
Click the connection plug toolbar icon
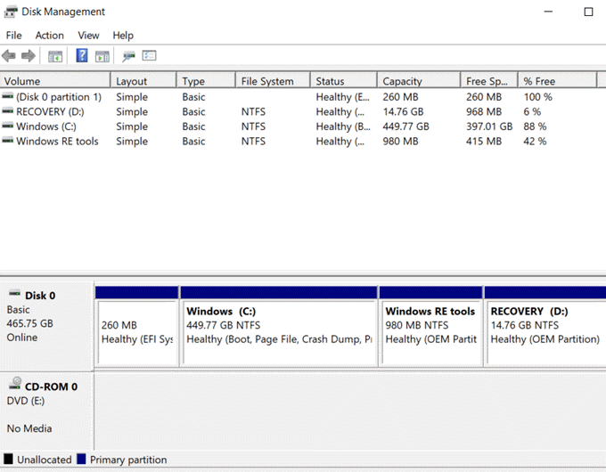tap(128, 56)
